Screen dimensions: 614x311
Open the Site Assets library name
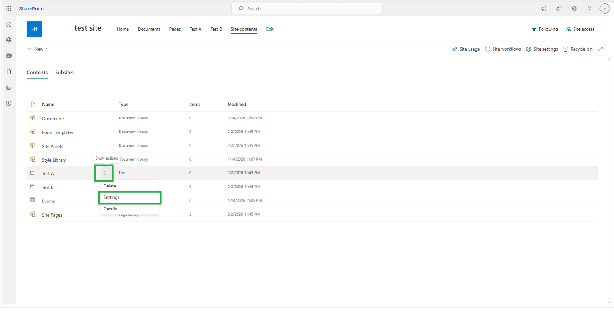tap(53, 146)
